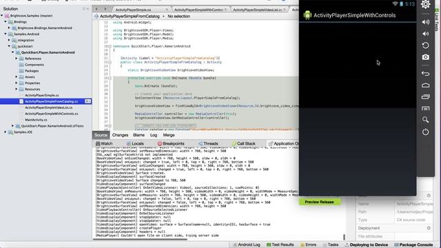The height and width of the screenshot is (248, 441).
Task: Select the Log view tab
Action: (154, 135)
